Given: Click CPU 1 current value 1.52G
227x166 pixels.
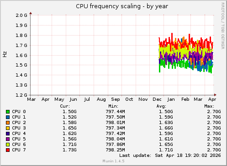Looking at the screenshot, I should [69, 117].
